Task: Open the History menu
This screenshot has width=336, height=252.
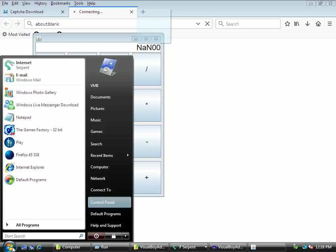Action: pyautogui.click(x=40, y=3)
